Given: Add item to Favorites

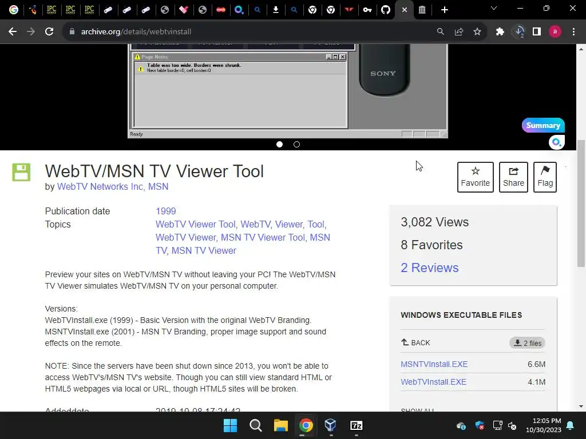Looking at the screenshot, I should pos(476,177).
